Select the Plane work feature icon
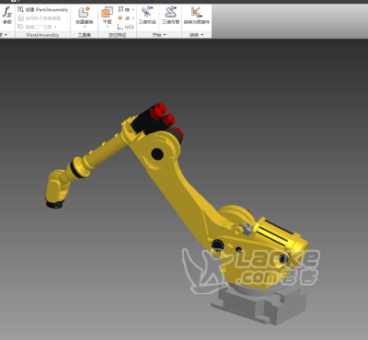The height and width of the screenshot is (340, 368). click(107, 16)
